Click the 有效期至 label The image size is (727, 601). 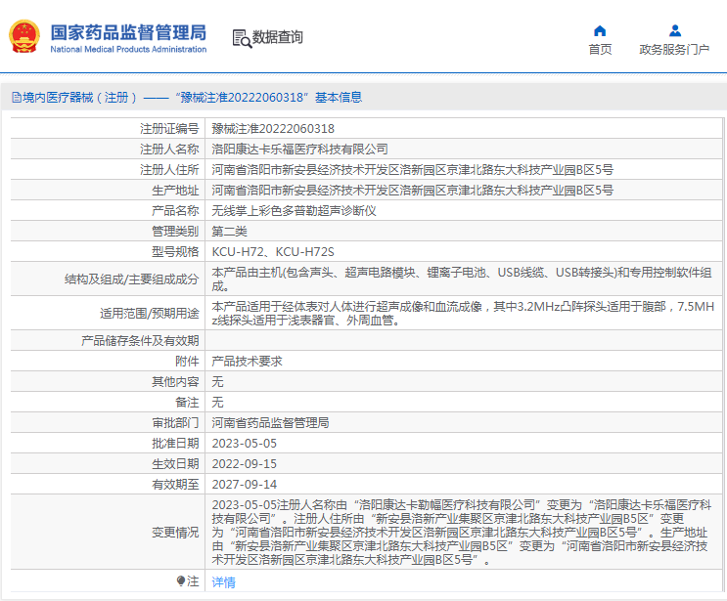pyautogui.click(x=175, y=485)
